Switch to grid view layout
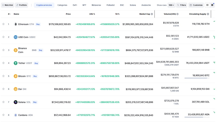The width and height of the screenshot is (217, 122). click(212, 5)
